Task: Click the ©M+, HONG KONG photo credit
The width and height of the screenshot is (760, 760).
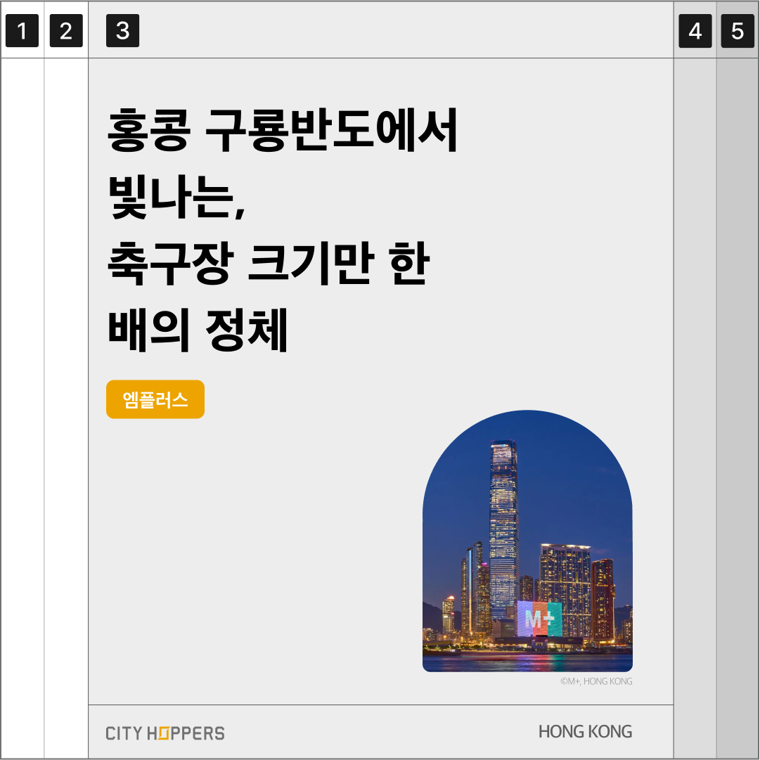Action: (x=596, y=681)
